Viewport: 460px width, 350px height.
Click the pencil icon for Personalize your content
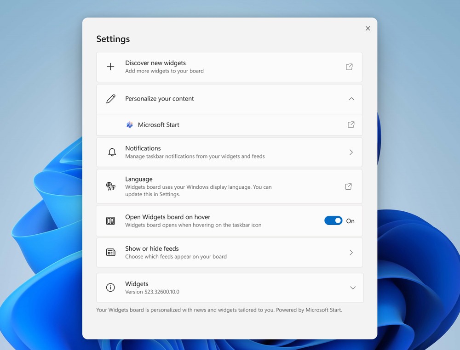tap(110, 99)
